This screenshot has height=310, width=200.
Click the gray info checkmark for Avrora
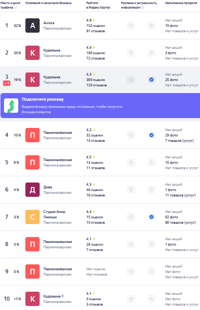[151, 25]
